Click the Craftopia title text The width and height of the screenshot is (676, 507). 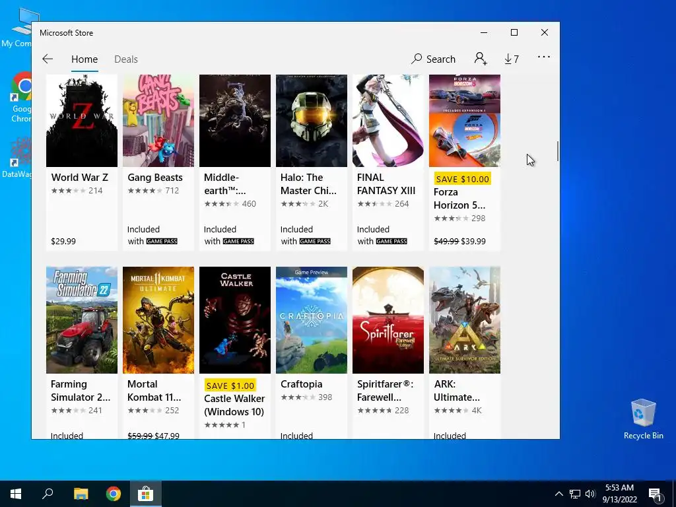pos(301,384)
